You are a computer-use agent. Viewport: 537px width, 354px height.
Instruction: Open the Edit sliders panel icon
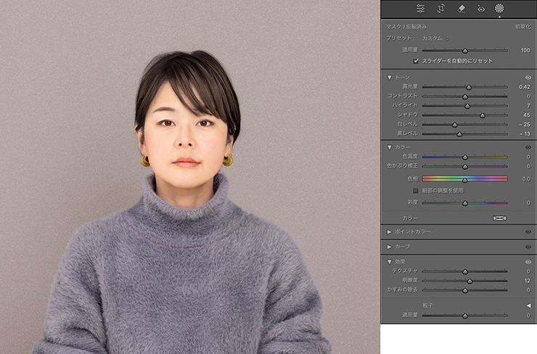click(420, 9)
